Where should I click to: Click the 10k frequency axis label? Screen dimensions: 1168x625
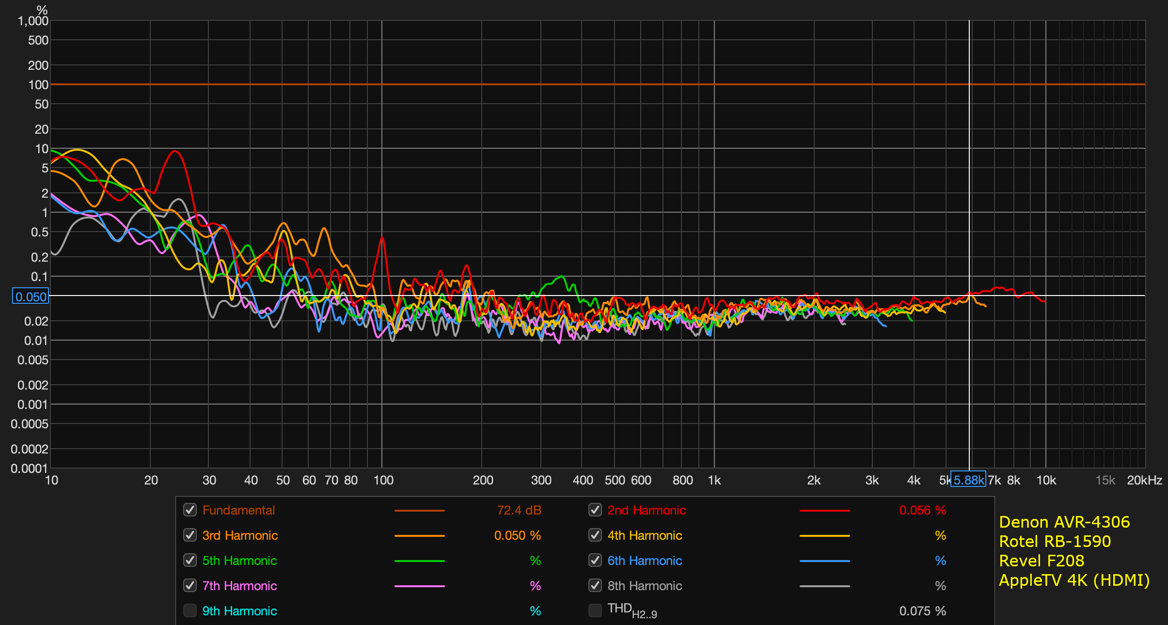[1046, 480]
